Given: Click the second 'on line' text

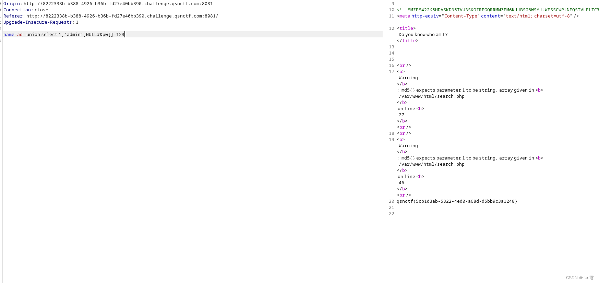Looking at the screenshot, I should point(406,177).
